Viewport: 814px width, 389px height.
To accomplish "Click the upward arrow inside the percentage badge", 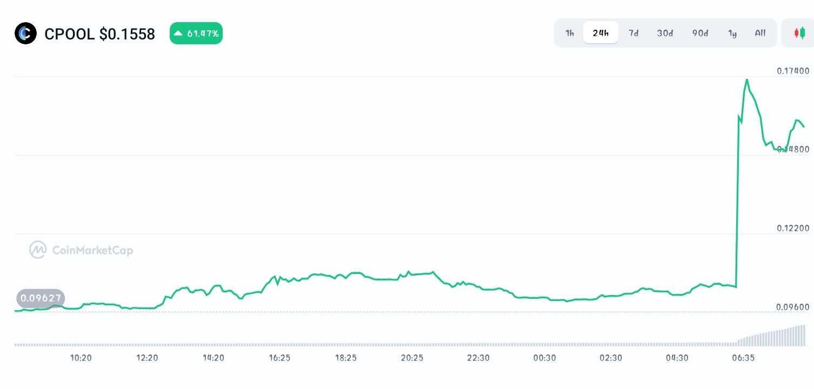I will point(179,33).
